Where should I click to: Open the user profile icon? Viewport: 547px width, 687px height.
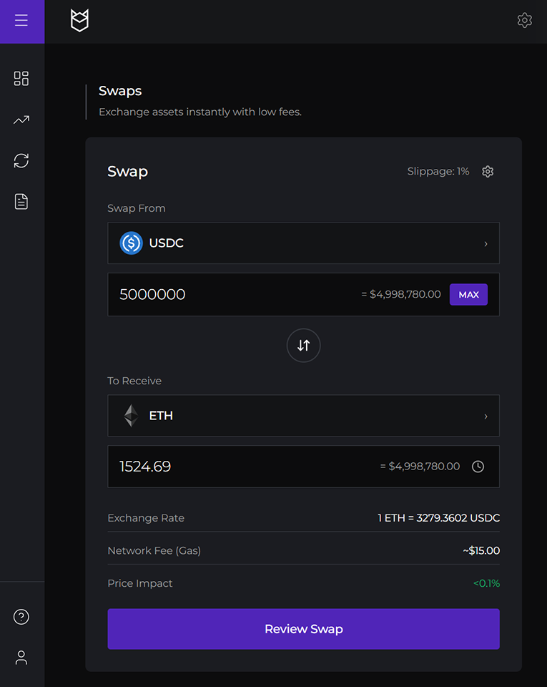click(x=21, y=658)
